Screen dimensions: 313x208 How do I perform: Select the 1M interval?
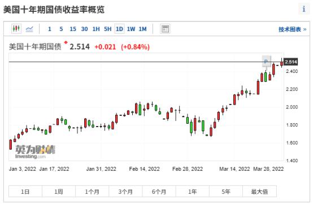point(142,29)
